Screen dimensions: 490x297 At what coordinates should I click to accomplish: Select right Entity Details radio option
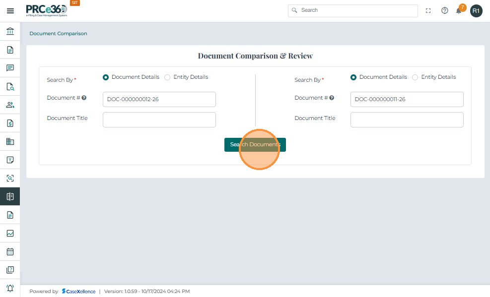click(x=415, y=77)
